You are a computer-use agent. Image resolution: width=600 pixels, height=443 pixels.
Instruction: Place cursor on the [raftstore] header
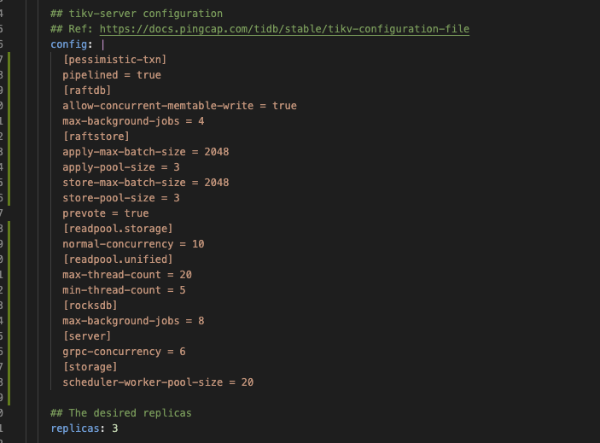click(96, 137)
